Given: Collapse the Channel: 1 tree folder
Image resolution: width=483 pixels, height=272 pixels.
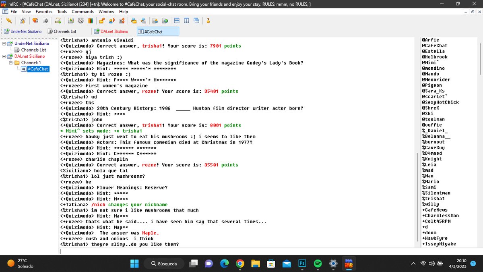Looking at the screenshot, I should click(x=10, y=63).
